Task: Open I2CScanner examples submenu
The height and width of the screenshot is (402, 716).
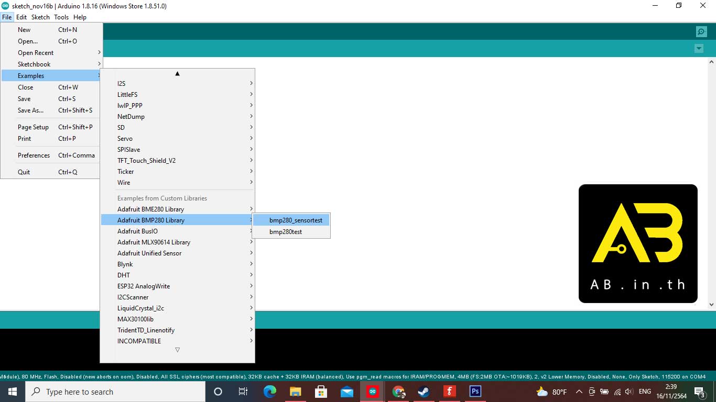Action: coord(177,297)
